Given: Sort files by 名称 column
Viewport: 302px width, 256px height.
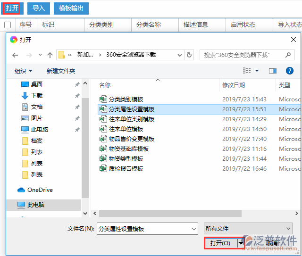Looking at the screenshot, I should [x=105, y=85].
